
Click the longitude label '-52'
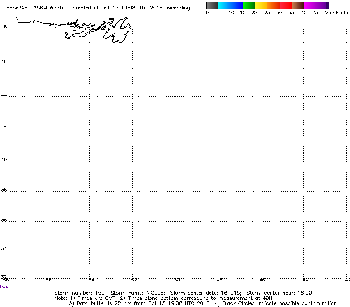132,280
